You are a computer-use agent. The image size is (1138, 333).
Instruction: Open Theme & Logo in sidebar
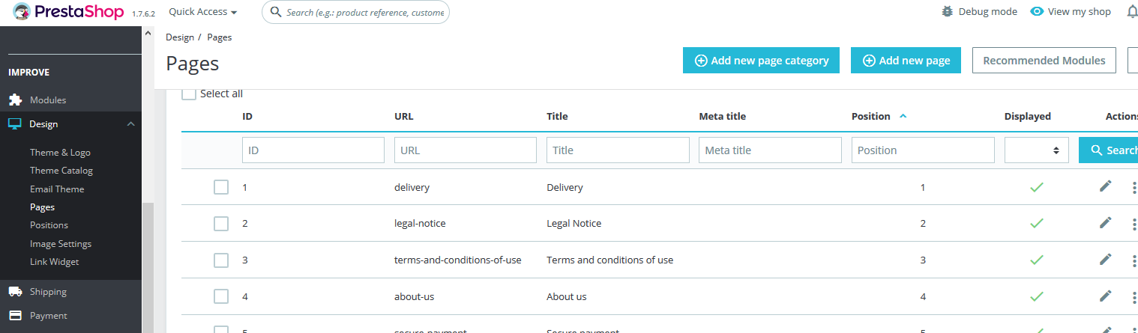[x=60, y=153]
